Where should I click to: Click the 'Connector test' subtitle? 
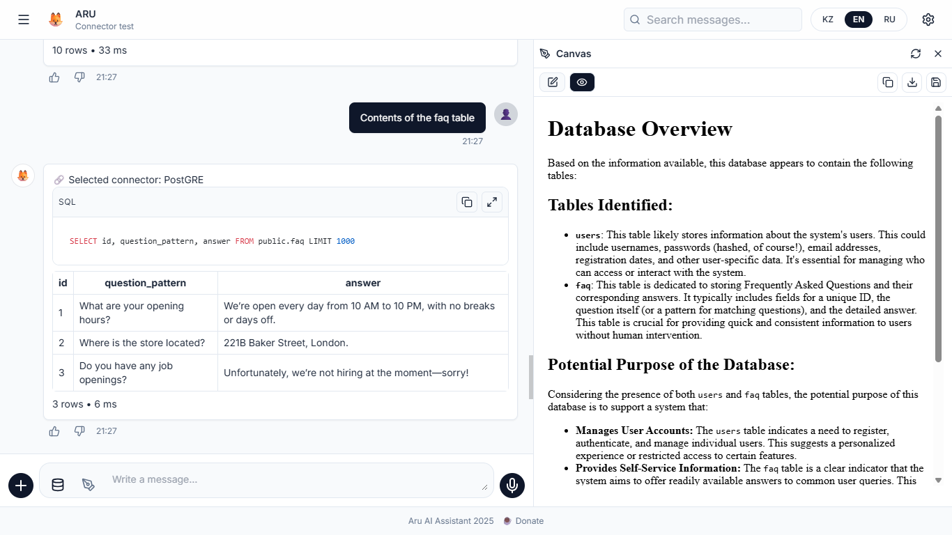(105, 26)
